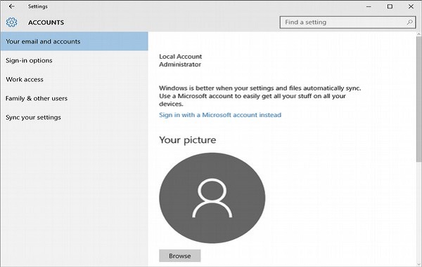
Task: Select Your email and accounts
Action: click(x=74, y=41)
